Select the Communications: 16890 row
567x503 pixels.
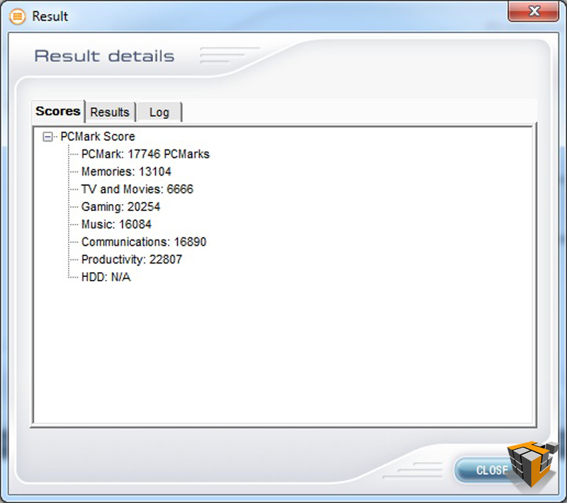pos(144,242)
